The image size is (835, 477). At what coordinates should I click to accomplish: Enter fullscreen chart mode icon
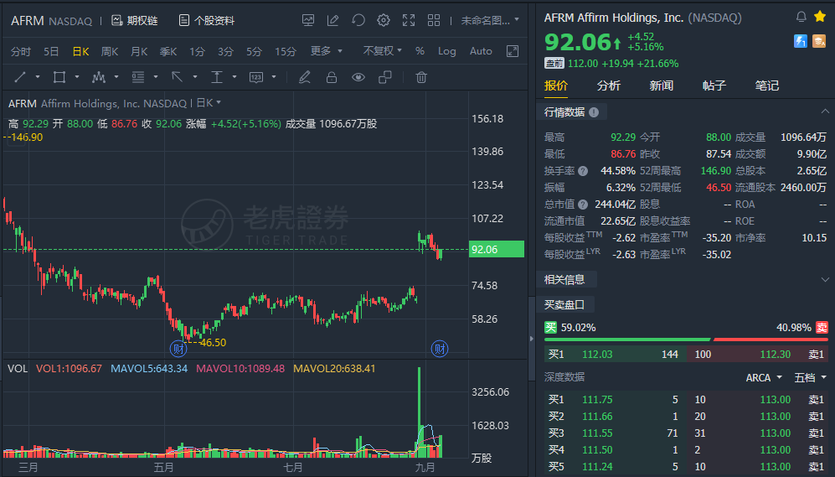click(x=409, y=20)
